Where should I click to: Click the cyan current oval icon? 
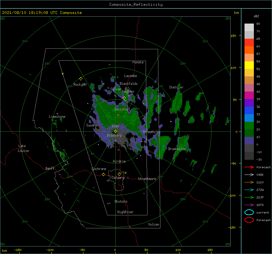249,212
